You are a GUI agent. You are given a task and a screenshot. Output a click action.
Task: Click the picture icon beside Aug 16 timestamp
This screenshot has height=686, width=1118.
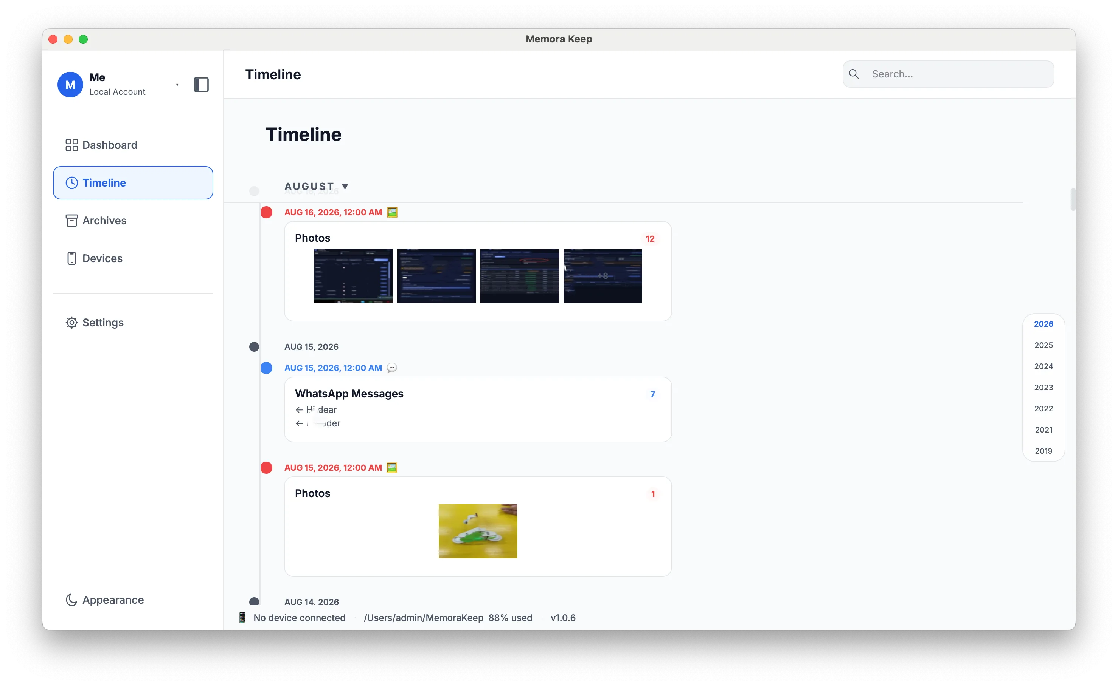pyautogui.click(x=392, y=212)
